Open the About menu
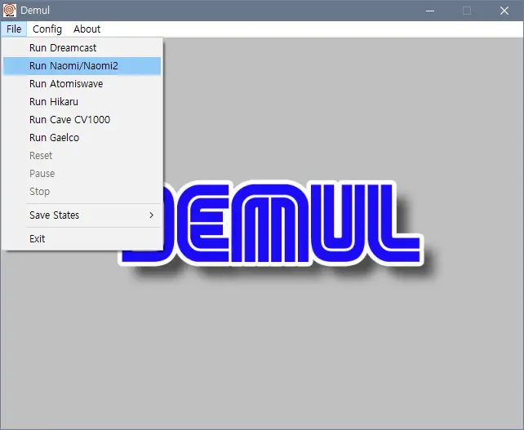The height and width of the screenshot is (430, 524). (x=87, y=29)
